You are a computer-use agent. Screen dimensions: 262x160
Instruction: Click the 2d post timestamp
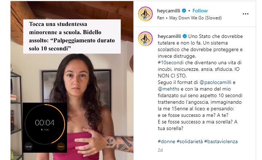[x=160, y=150]
